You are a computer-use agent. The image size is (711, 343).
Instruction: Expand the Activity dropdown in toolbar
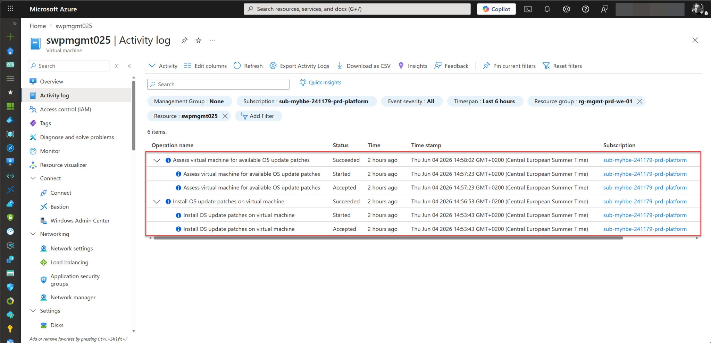[x=163, y=66]
